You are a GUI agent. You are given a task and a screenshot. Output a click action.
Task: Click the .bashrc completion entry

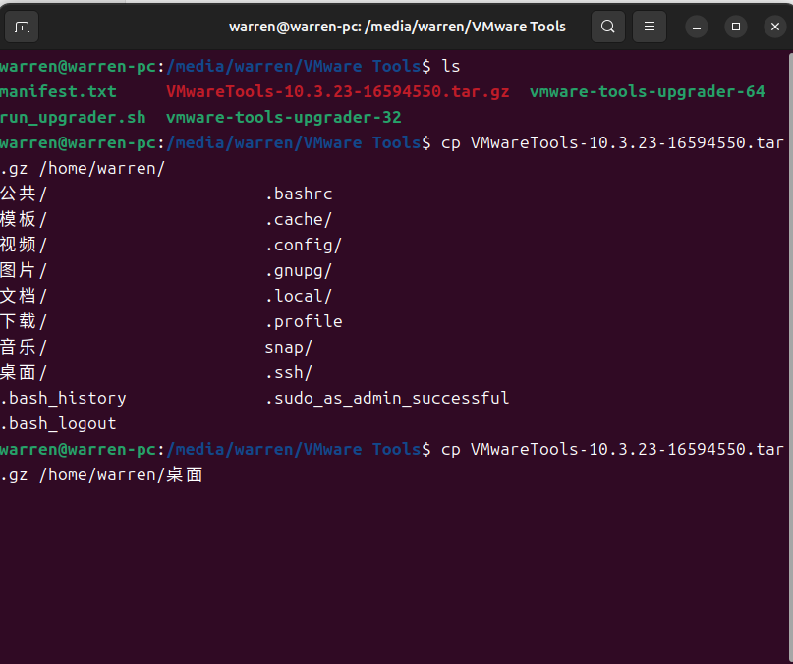(299, 194)
